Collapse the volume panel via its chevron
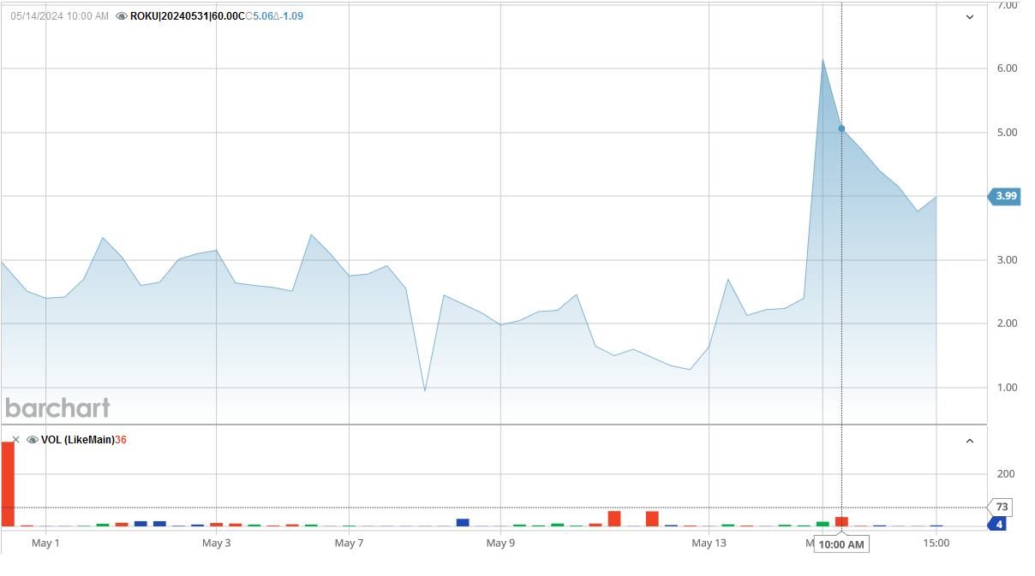Viewport: 1035px width, 576px height. (x=969, y=440)
